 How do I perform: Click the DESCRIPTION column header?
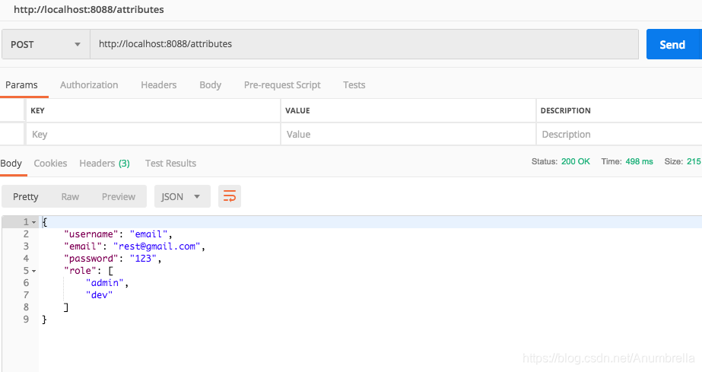[x=565, y=110]
